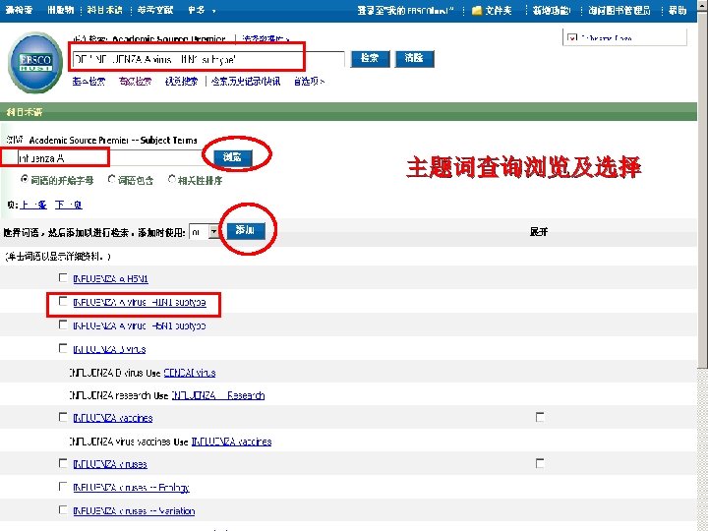708x531 pixels.
Task: Click the 浏览 browse button
Action: pos(232,157)
